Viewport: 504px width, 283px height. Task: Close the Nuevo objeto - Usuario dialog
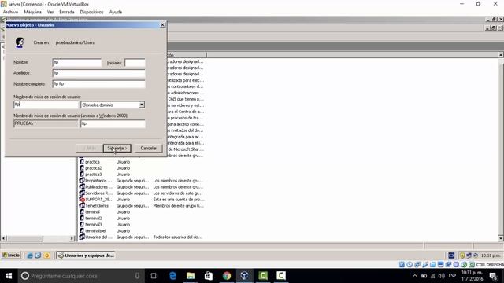coord(163,24)
